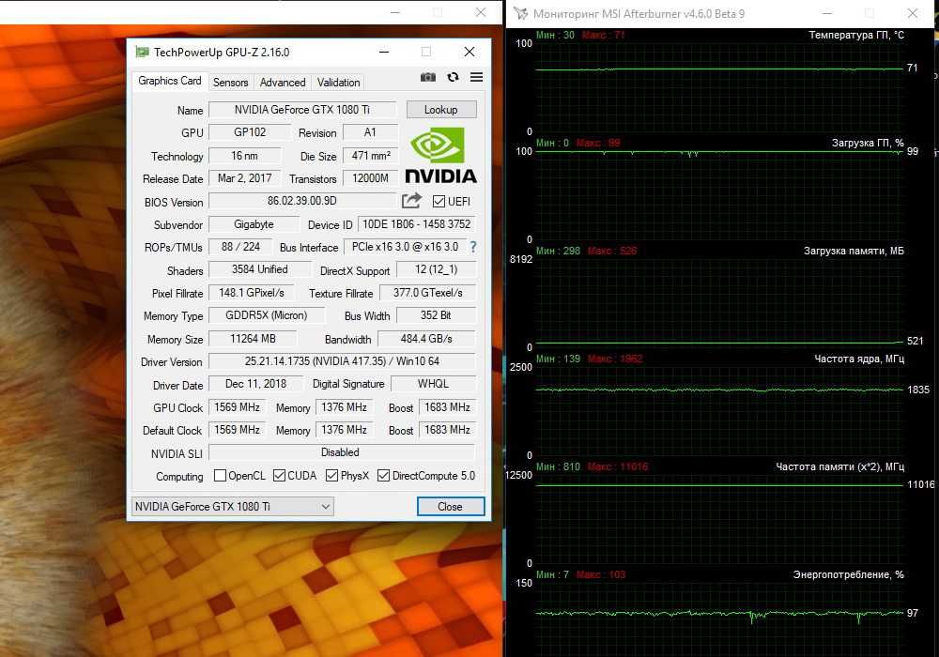Click the ROPs/TMUs field 88 / 224
This screenshot has width=939, height=657.
[240, 247]
